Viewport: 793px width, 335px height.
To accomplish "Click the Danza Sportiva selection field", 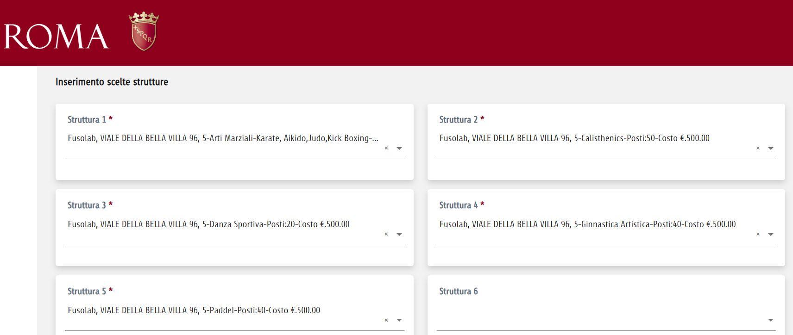I will coord(208,224).
